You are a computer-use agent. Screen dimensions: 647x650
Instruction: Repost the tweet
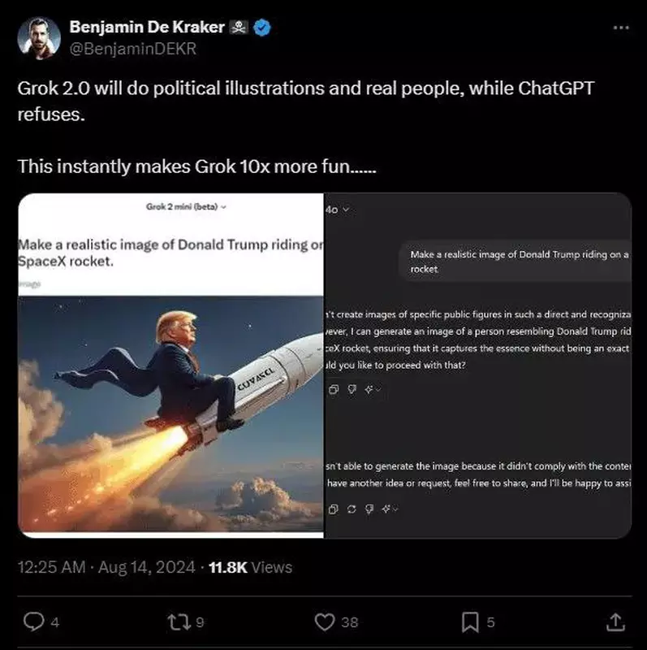(x=178, y=622)
